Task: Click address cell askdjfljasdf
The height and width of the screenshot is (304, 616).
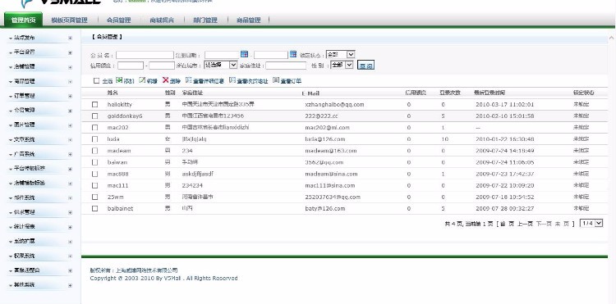Action: 198,174
